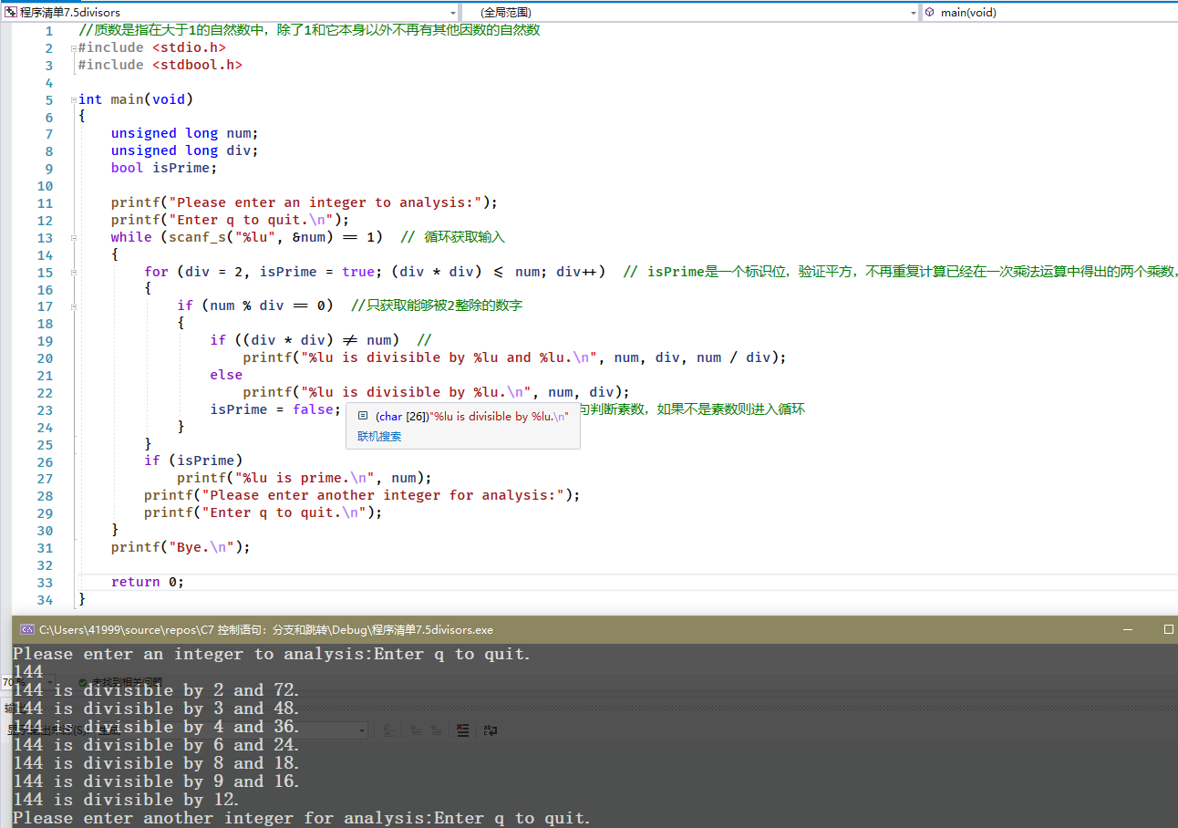The width and height of the screenshot is (1178, 828).
Task: Click the 'bool isPrime;' declaration
Action: tap(164, 168)
